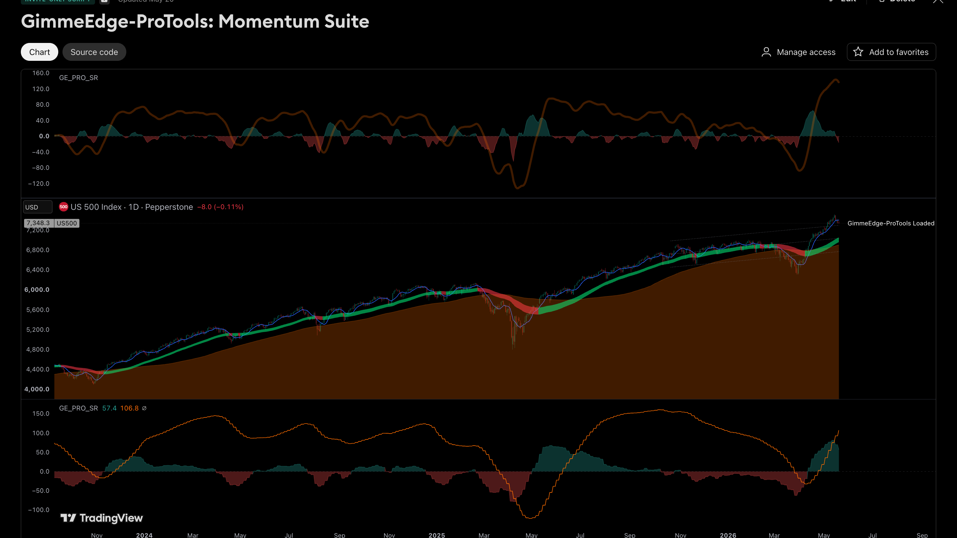Switch to the Chart tab
The height and width of the screenshot is (538, 957).
point(39,52)
